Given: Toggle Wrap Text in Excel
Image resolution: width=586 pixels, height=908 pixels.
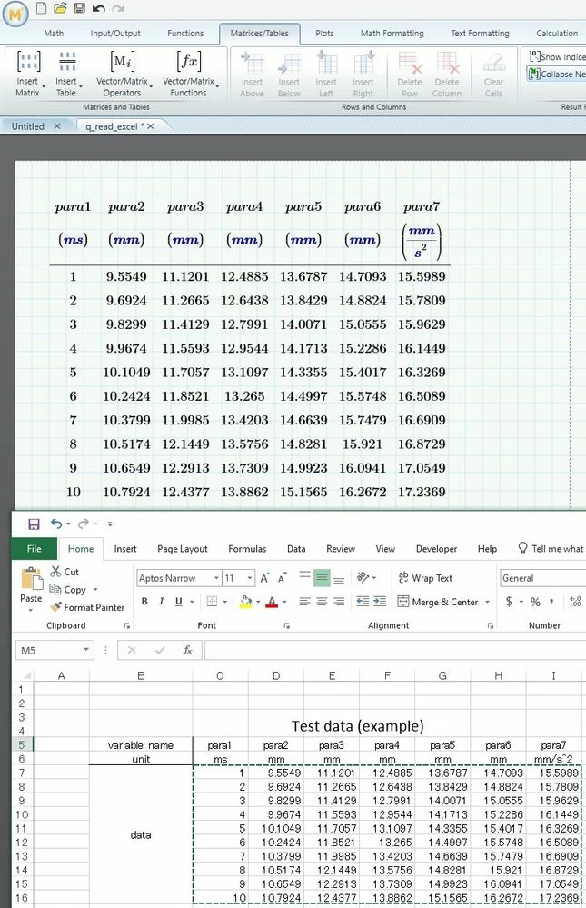Looking at the screenshot, I should [x=425, y=578].
